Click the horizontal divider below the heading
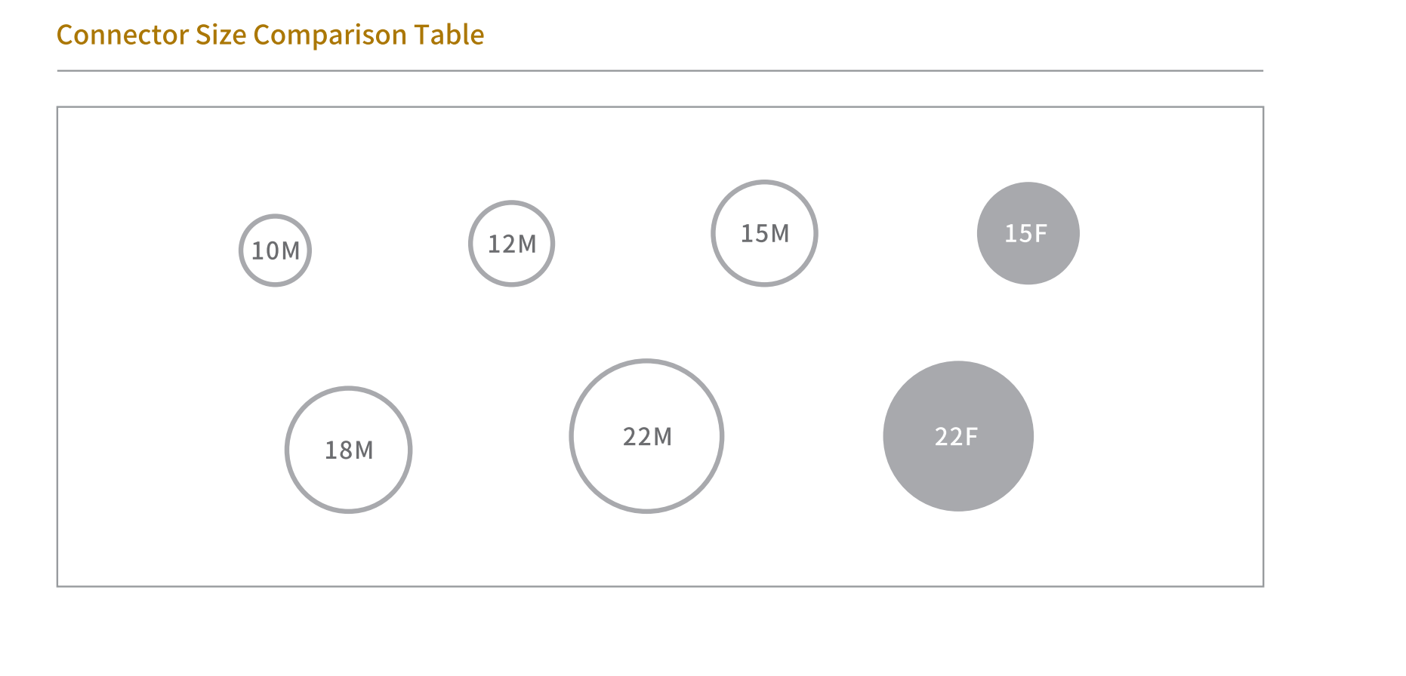 pos(660,71)
